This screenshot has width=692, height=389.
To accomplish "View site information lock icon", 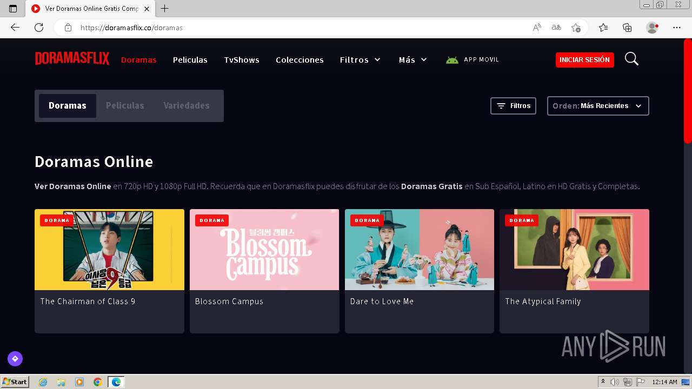I will coord(68,28).
